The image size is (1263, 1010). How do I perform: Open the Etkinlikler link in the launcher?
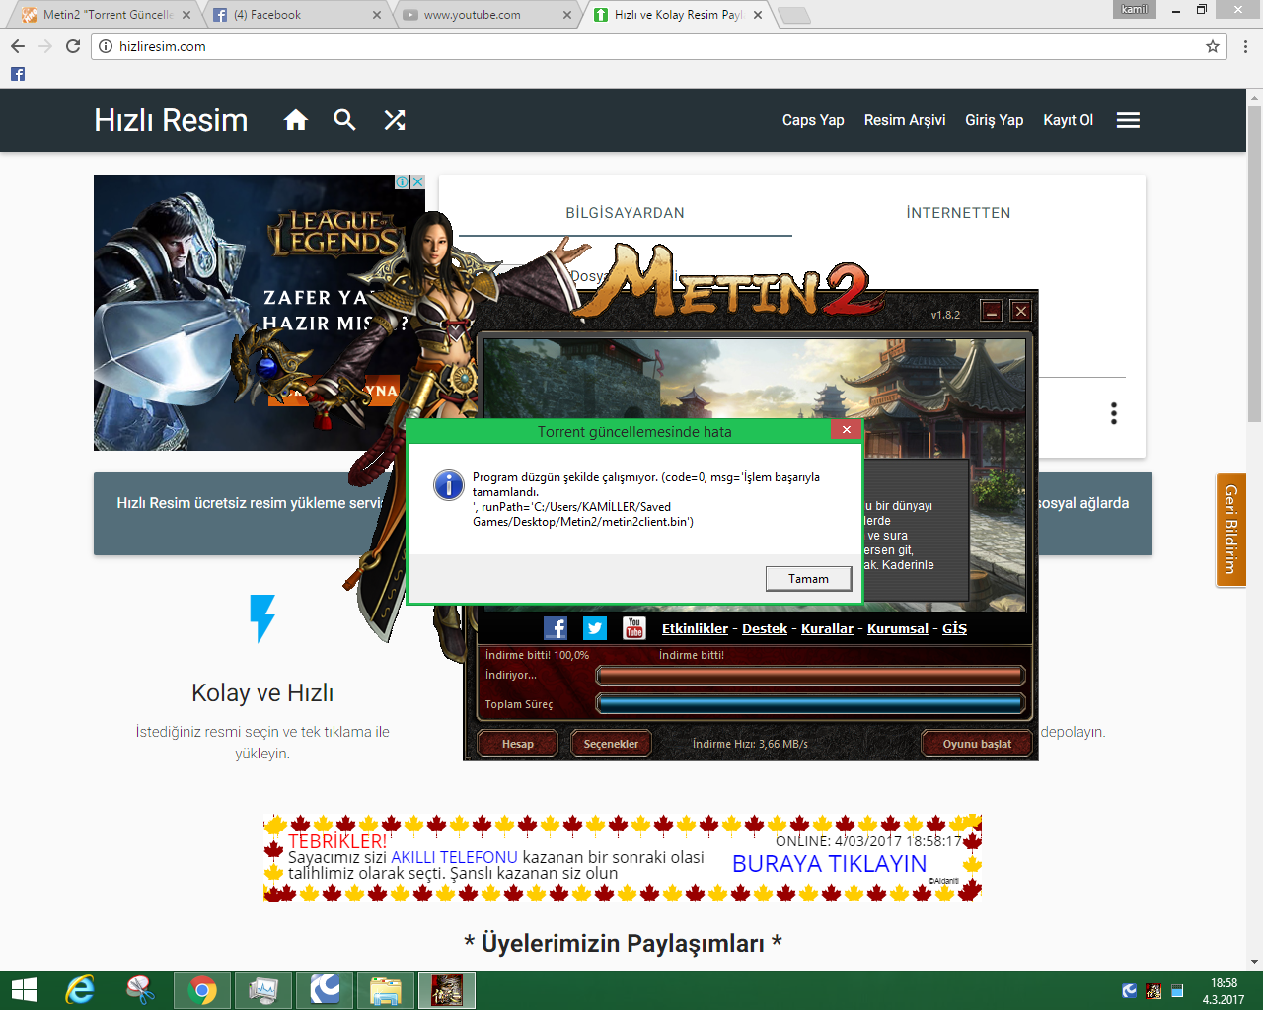pos(695,628)
